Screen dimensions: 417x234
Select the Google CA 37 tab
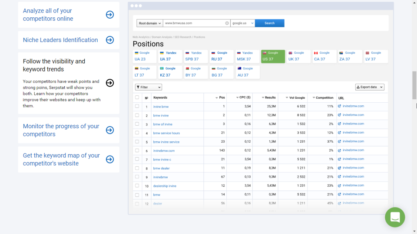324,56
